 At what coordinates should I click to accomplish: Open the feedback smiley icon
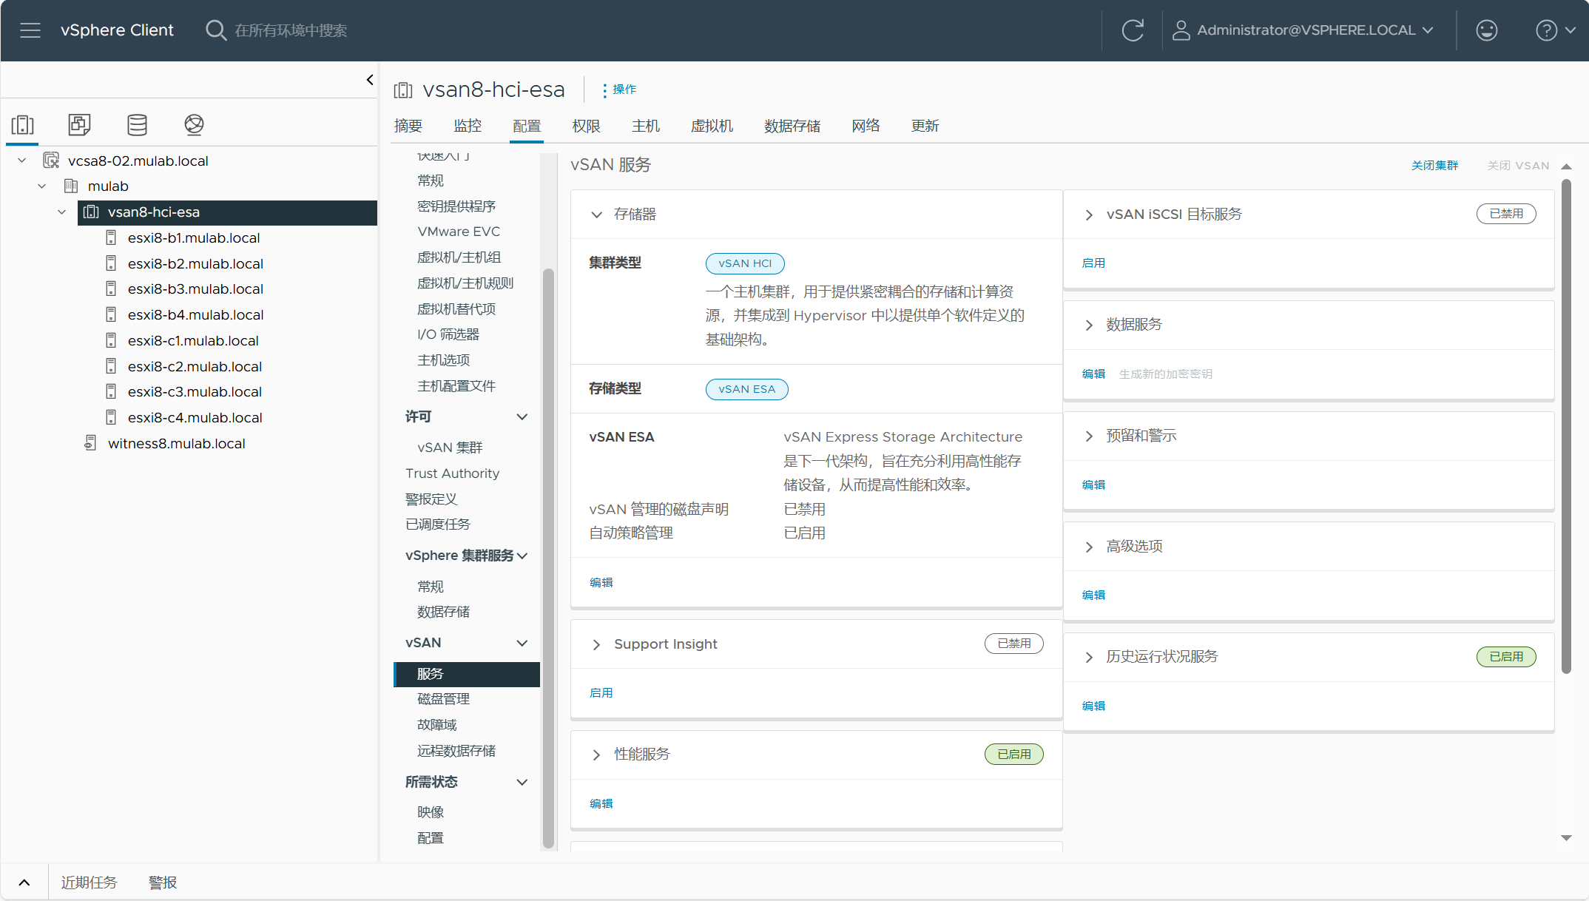tap(1486, 30)
